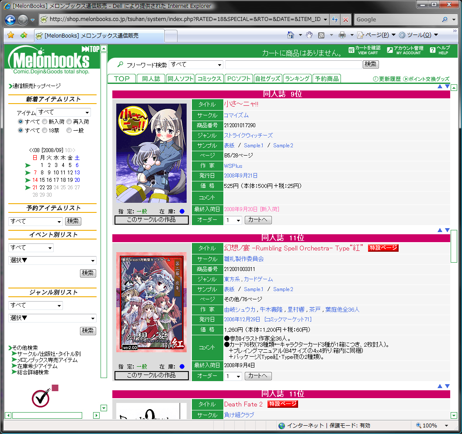
Task: Click the TOP skip arrow icon
Action: click(x=90, y=49)
